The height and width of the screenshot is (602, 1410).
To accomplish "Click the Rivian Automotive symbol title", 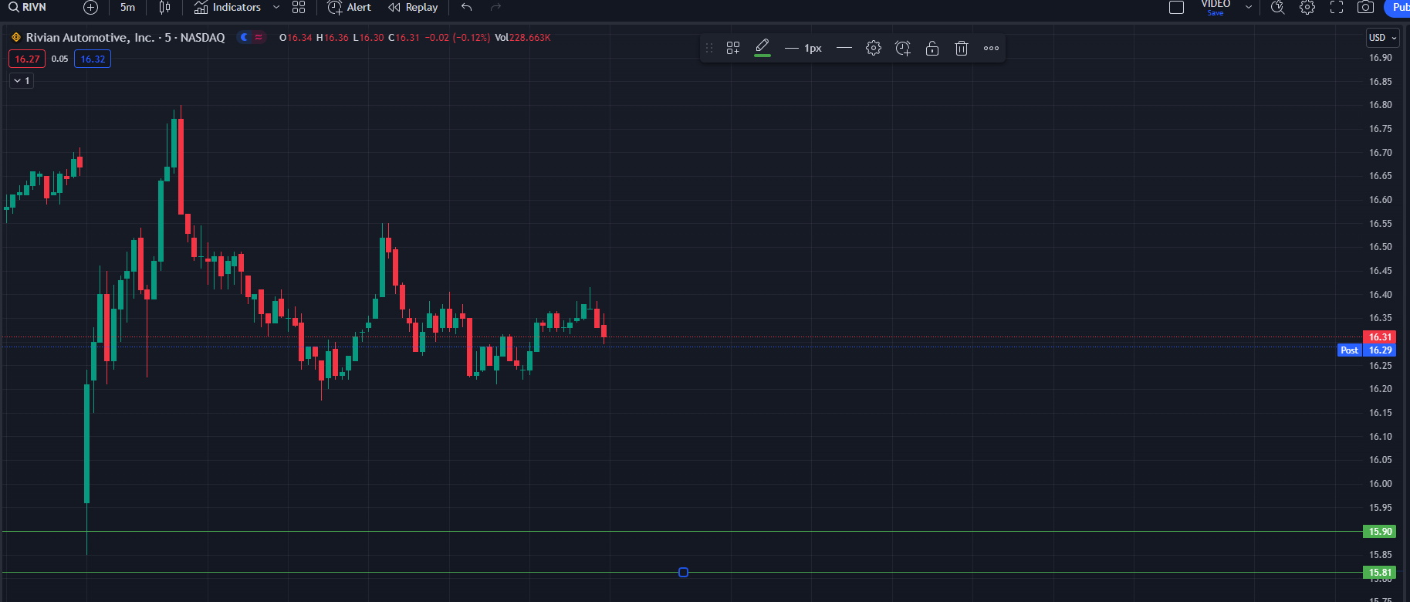I will click(x=125, y=37).
